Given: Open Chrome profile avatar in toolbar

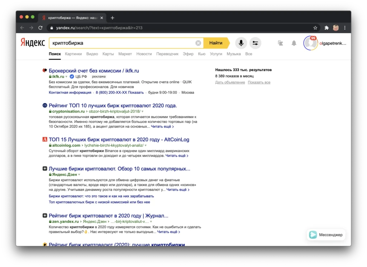Looking at the screenshot, I should (x=335, y=28).
